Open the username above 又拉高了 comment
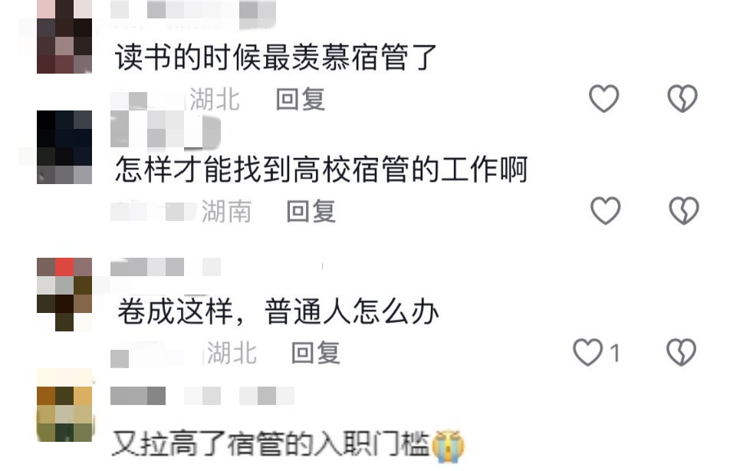The height and width of the screenshot is (471, 730). (202, 396)
